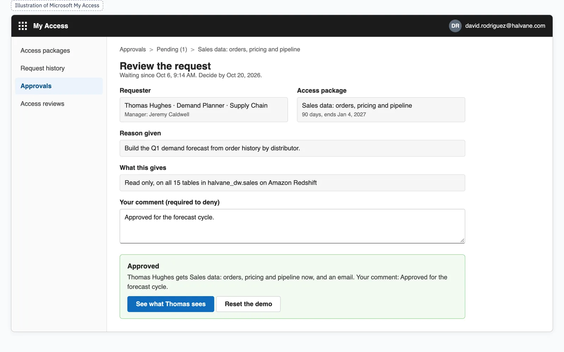Click the Review the request heading
564x352 pixels.
(x=165, y=66)
